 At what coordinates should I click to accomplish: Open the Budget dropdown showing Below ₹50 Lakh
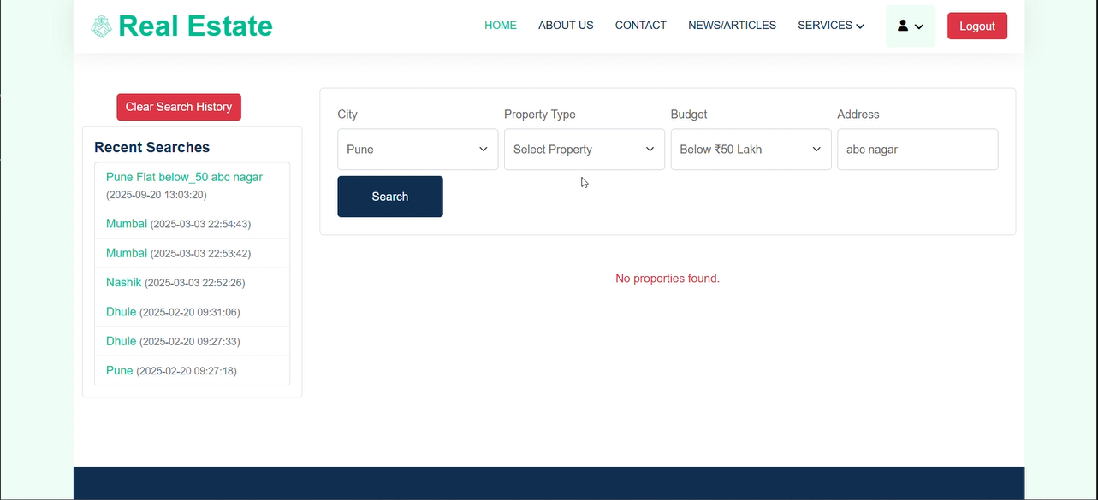[750, 149]
